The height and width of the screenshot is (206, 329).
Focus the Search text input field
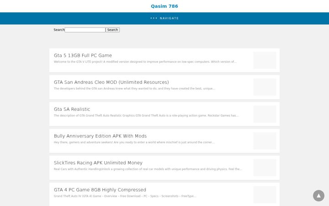coord(85,30)
